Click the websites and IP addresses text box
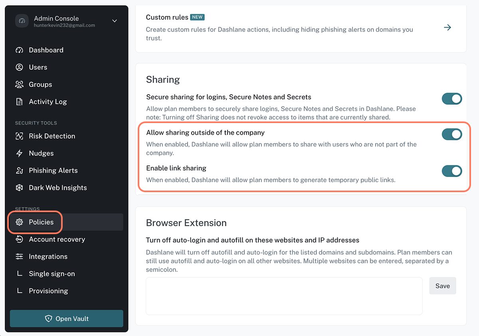 pos(284,296)
